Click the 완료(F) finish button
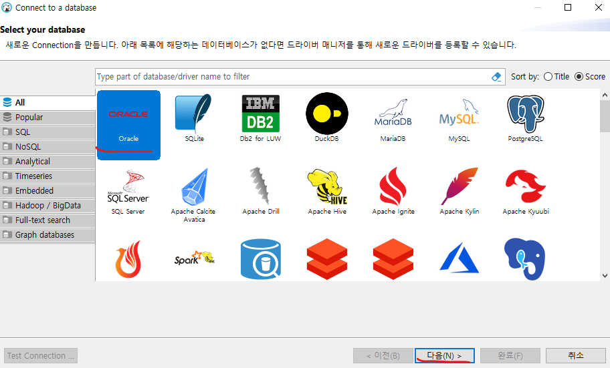Viewport: 610px width, 368px height. point(510,355)
